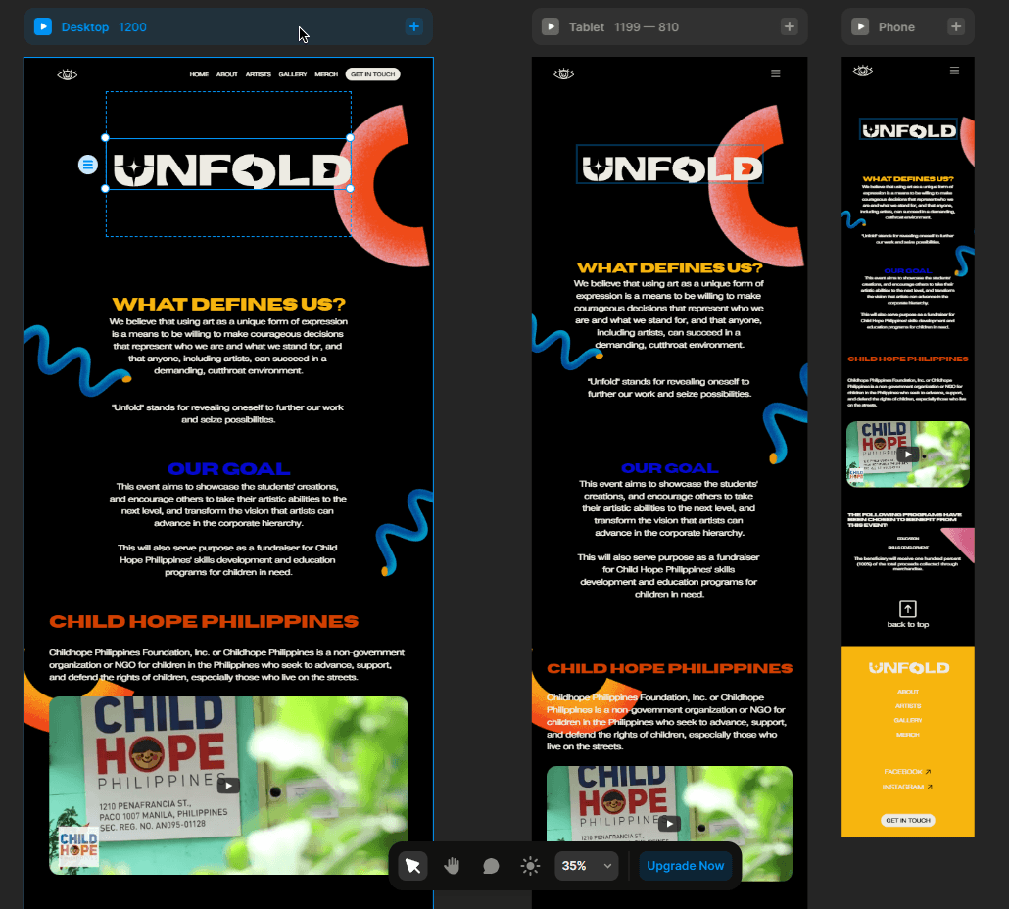Select OUR GOAL heading in Tablet frame
The width and height of the screenshot is (1009, 909).
click(669, 468)
